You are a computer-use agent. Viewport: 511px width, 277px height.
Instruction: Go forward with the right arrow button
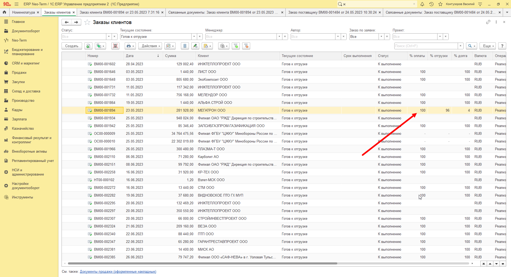coord(76,22)
